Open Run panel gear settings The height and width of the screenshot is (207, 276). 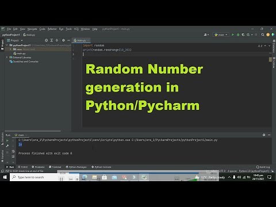[x=264, y=135]
